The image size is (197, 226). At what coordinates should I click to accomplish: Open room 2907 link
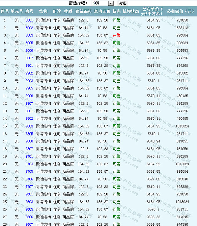click(x=29, y=103)
